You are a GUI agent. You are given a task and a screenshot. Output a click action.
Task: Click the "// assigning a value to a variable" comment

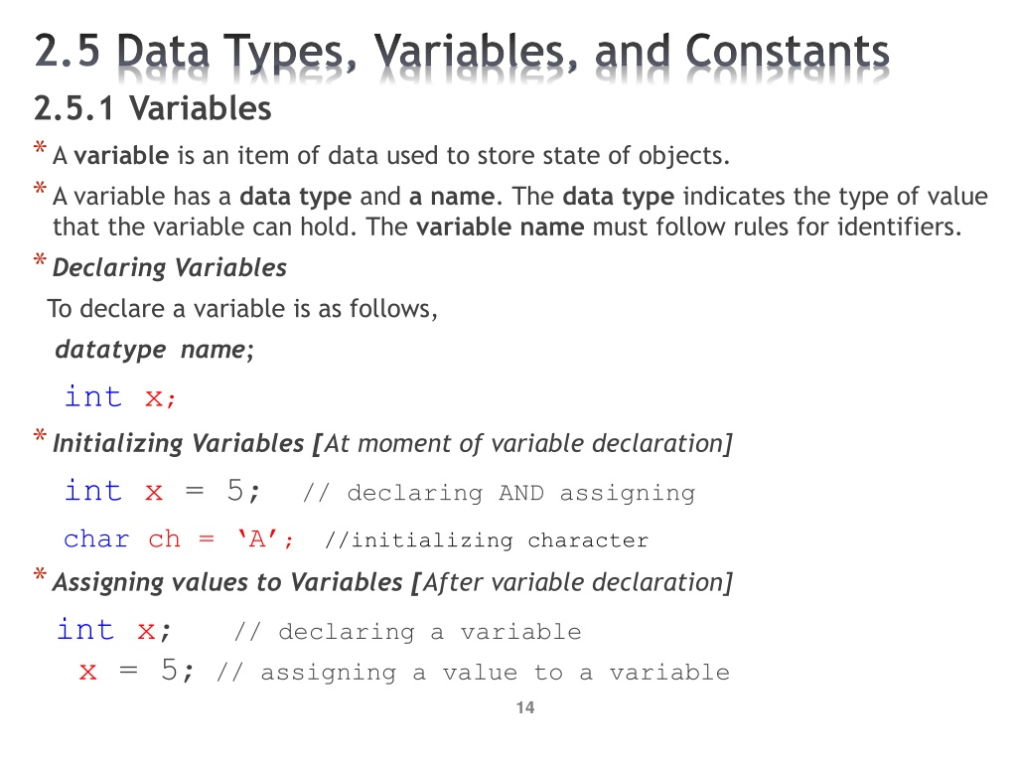[473, 673]
